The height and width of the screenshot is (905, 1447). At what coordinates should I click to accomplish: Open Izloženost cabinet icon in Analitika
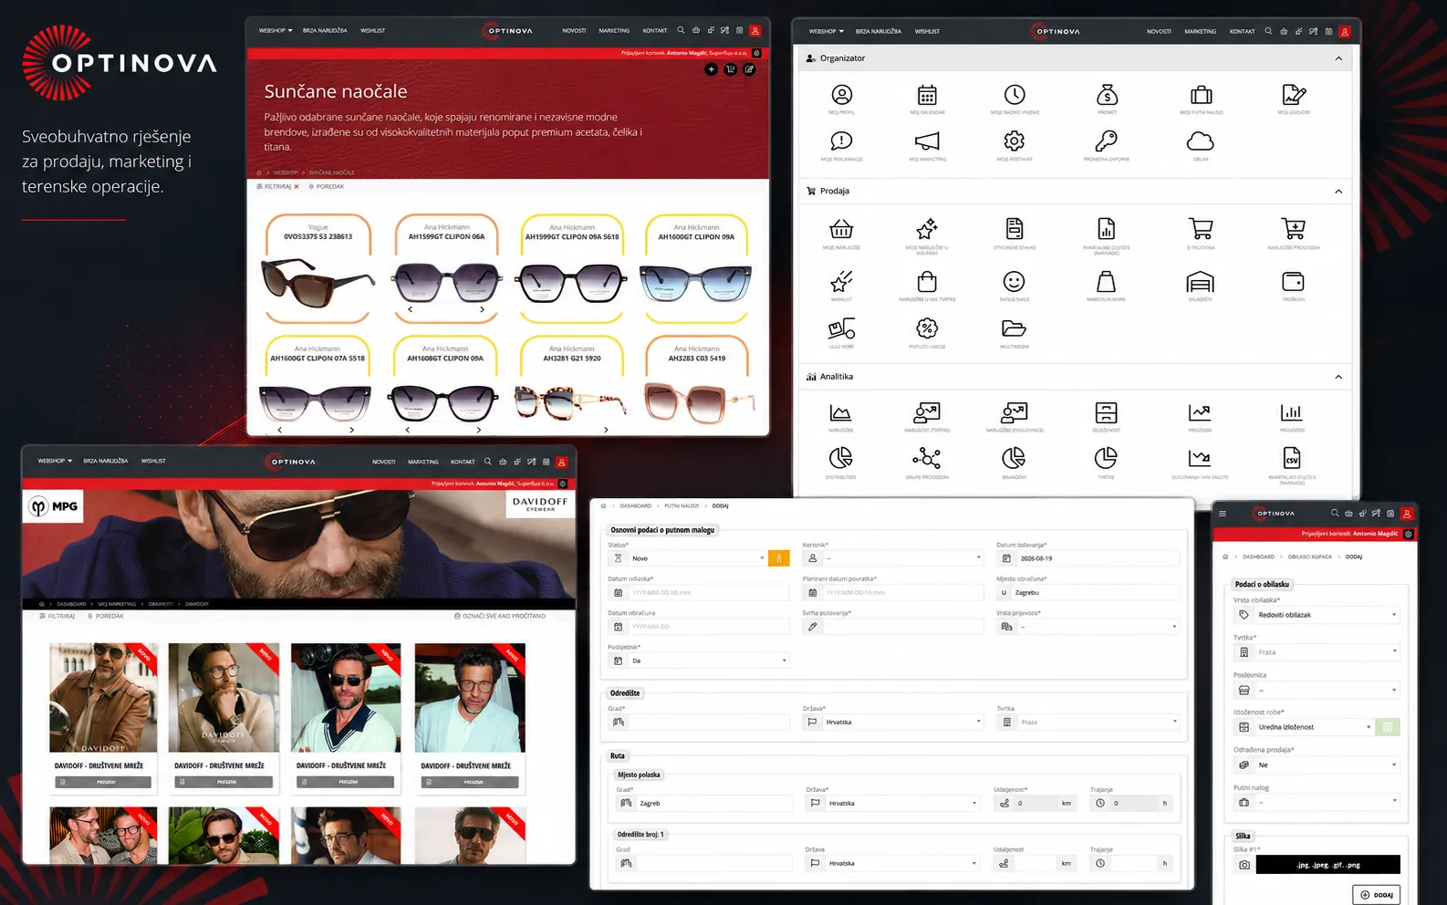[x=1107, y=412]
